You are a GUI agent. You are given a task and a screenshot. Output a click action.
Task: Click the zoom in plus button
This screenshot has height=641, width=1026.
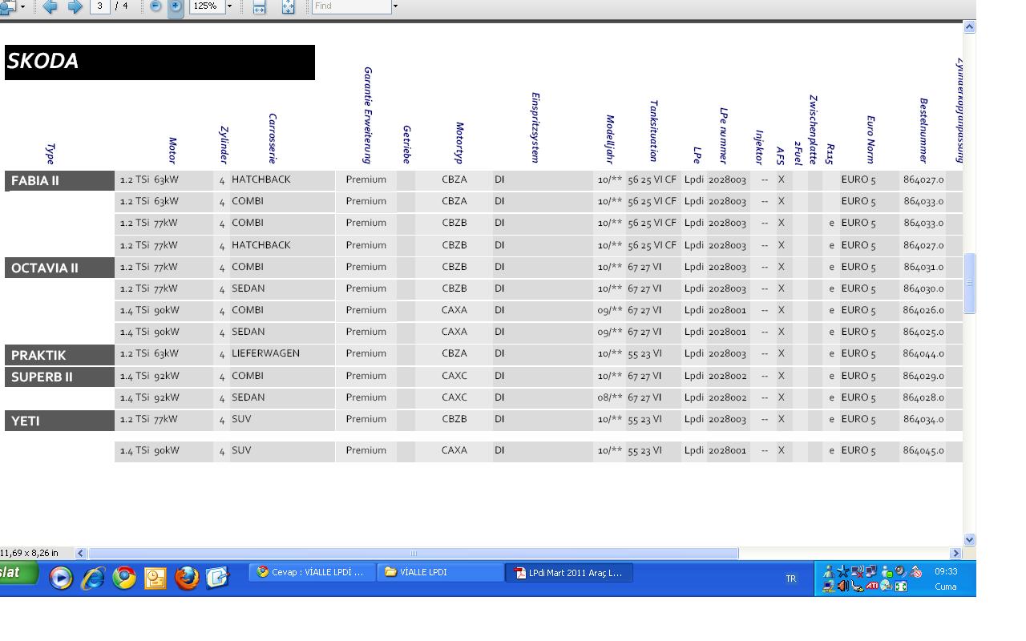176,6
